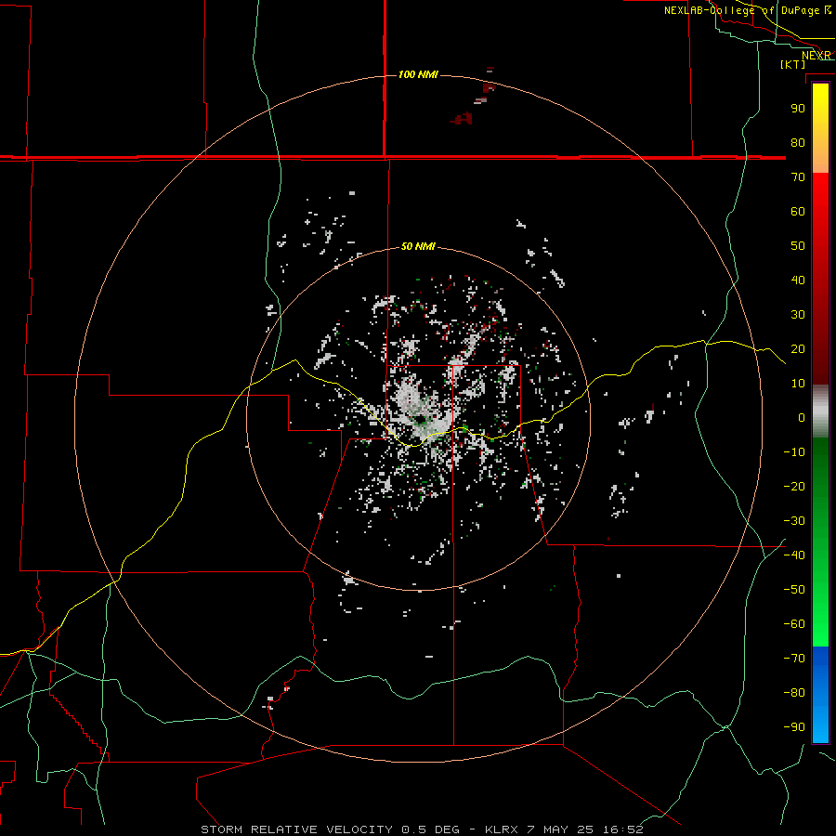Click the positive 10 color scale value
The image size is (836, 836).
pyautogui.click(x=798, y=384)
